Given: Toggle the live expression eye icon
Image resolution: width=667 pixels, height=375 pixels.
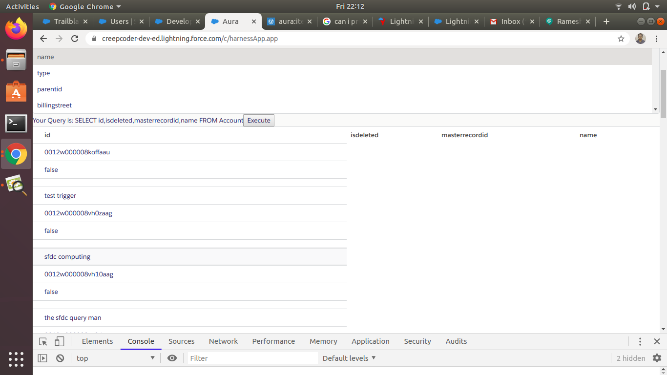Looking at the screenshot, I should pyautogui.click(x=172, y=358).
